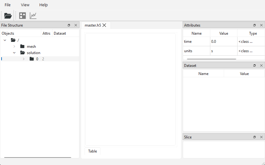Click the 0.0 value cell

coord(224,42)
